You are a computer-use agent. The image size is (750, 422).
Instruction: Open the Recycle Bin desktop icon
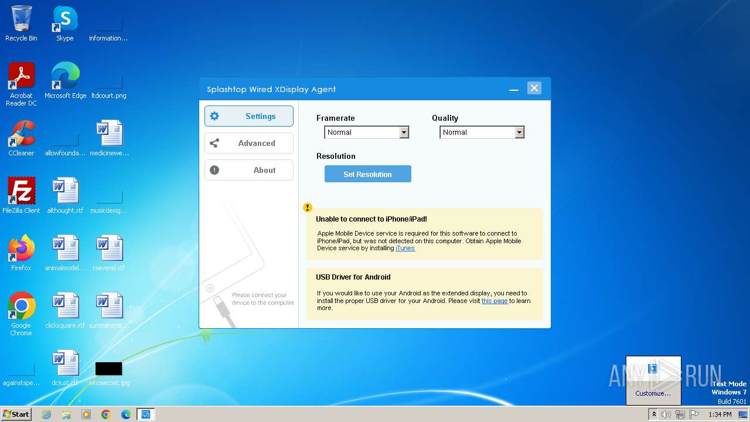click(x=21, y=23)
